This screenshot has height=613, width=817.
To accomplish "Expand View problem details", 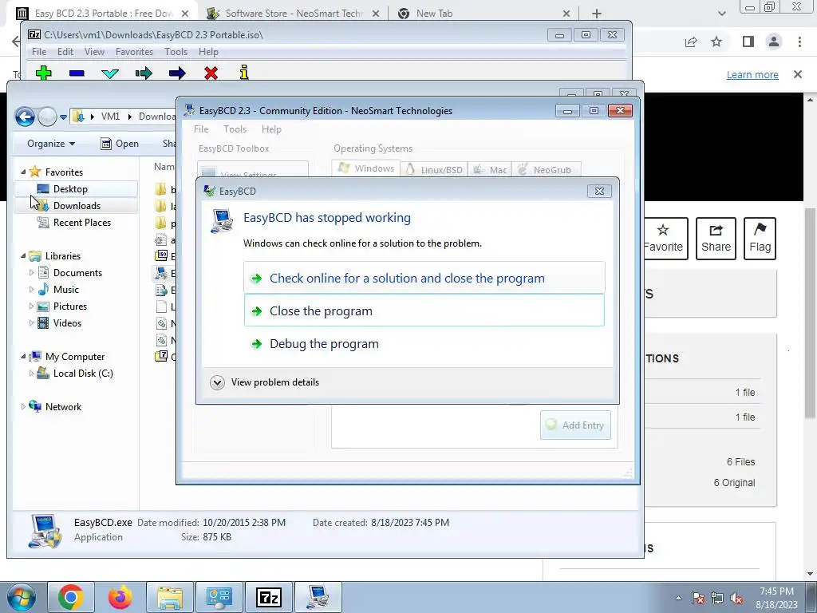I will point(265,382).
